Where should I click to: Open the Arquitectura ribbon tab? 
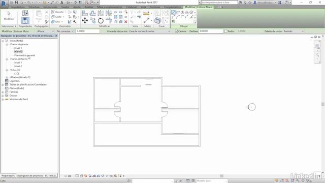(x=18, y=7)
